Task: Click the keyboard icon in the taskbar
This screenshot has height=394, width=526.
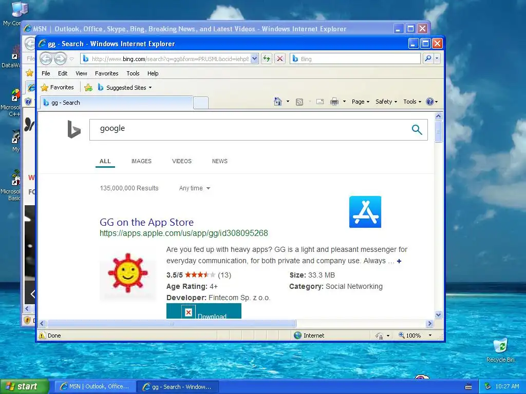Action: point(468,387)
